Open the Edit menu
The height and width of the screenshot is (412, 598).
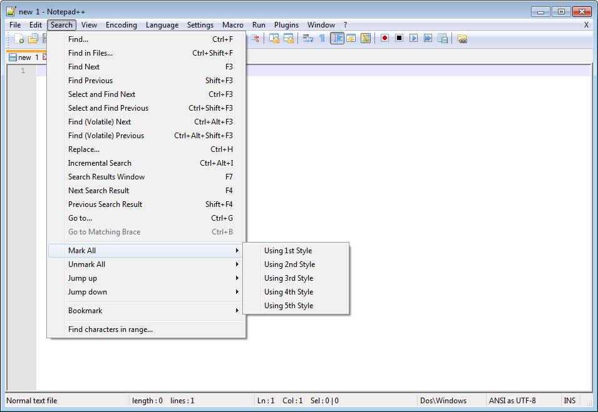pos(36,25)
